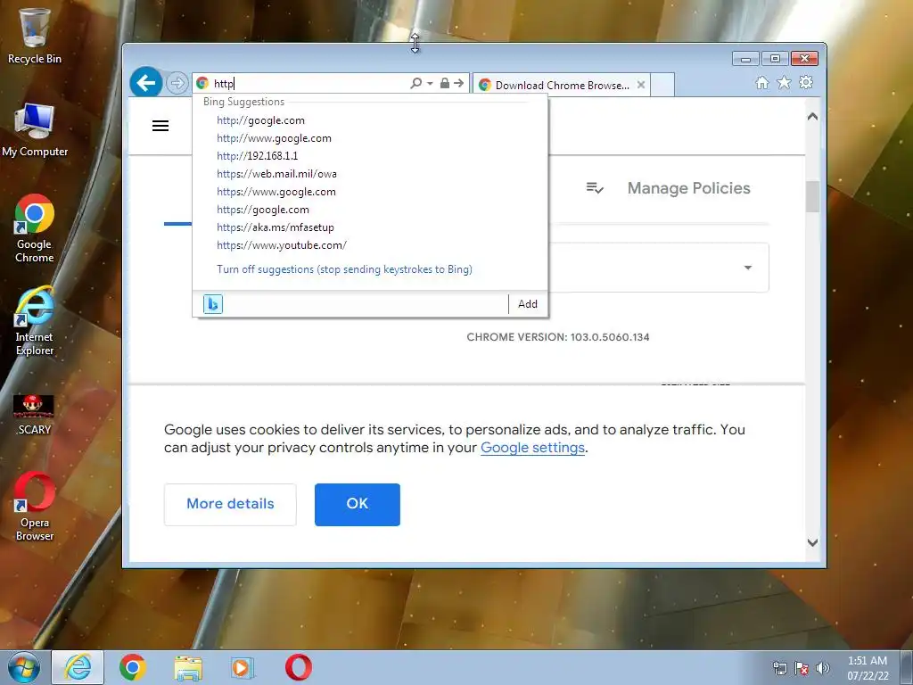Open the Windows Start menu
Viewport: 913px width, 685px height.
(24, 667)
